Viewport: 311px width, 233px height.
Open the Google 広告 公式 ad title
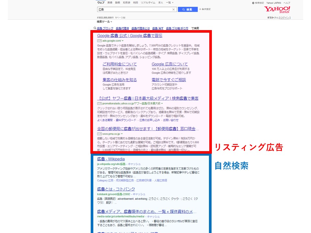point(130,36)
